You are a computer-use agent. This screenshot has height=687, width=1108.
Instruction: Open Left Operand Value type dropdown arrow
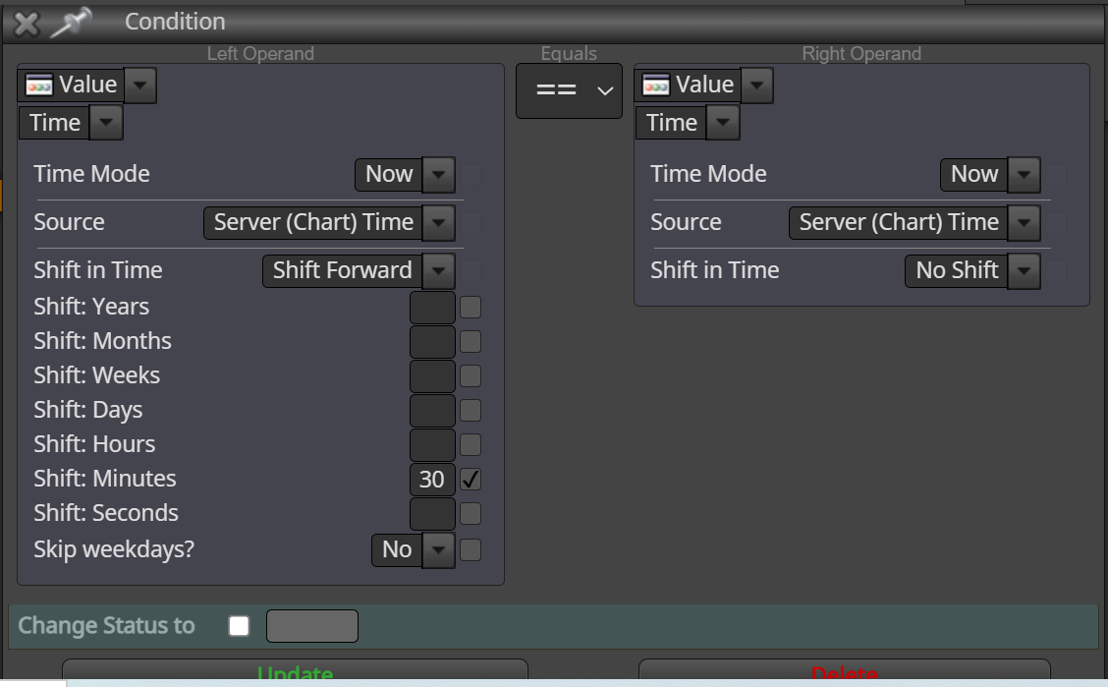(x=139, y=86)
